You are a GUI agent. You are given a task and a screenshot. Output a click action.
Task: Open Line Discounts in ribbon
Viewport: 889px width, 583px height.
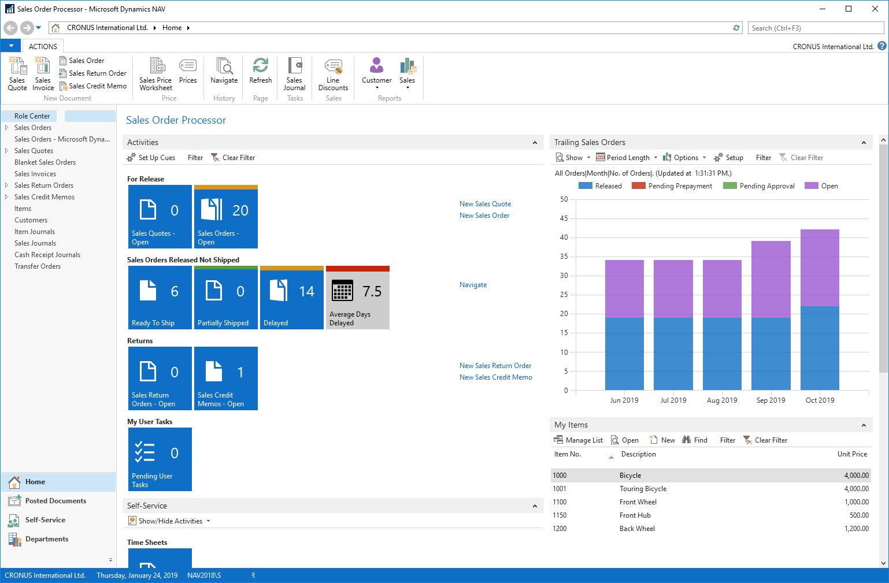(334, 73)
